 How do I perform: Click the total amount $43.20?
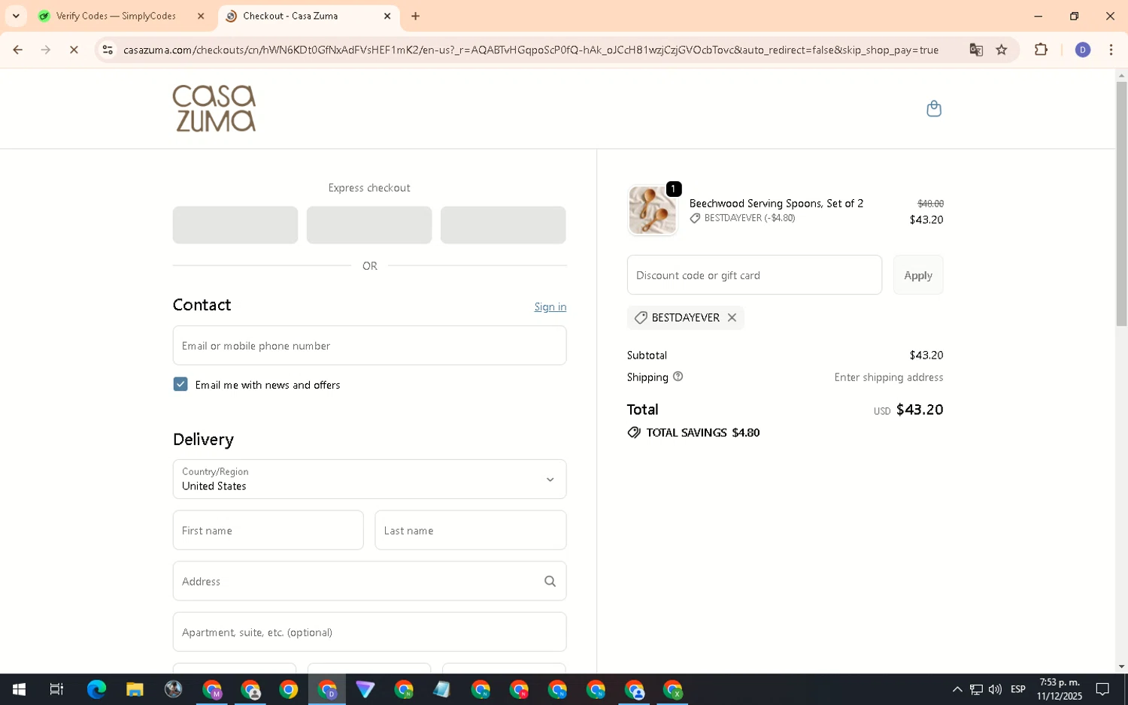pos(919,410)
